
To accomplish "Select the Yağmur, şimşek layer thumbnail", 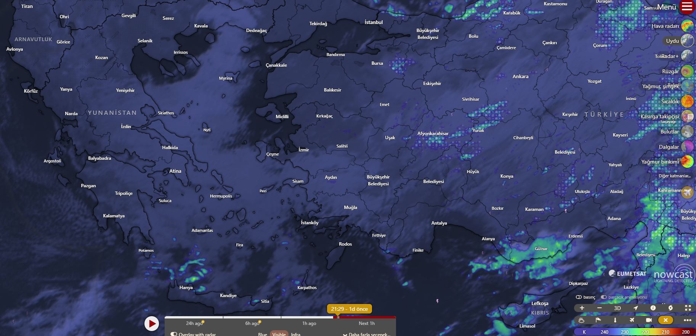I will click(687, 86).
